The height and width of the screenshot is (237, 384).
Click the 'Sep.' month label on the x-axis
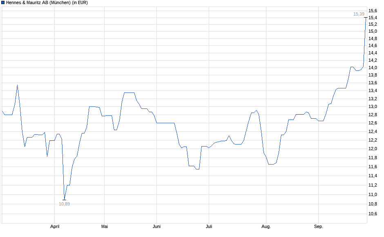pyautogui.click(x=319, y=226)
